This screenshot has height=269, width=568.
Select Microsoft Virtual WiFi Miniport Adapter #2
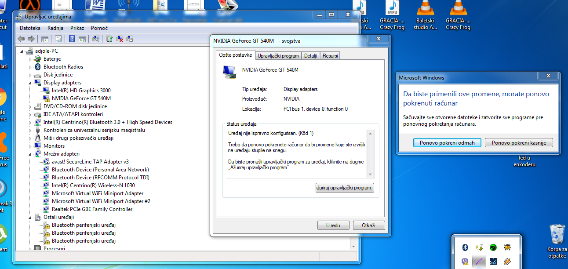[x=101, y=201]
